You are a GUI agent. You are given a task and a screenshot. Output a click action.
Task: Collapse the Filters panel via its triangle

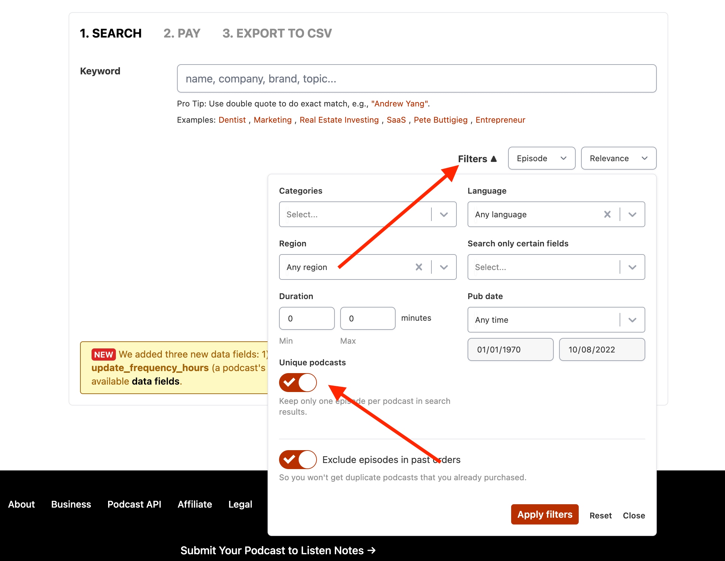point(494,158)
